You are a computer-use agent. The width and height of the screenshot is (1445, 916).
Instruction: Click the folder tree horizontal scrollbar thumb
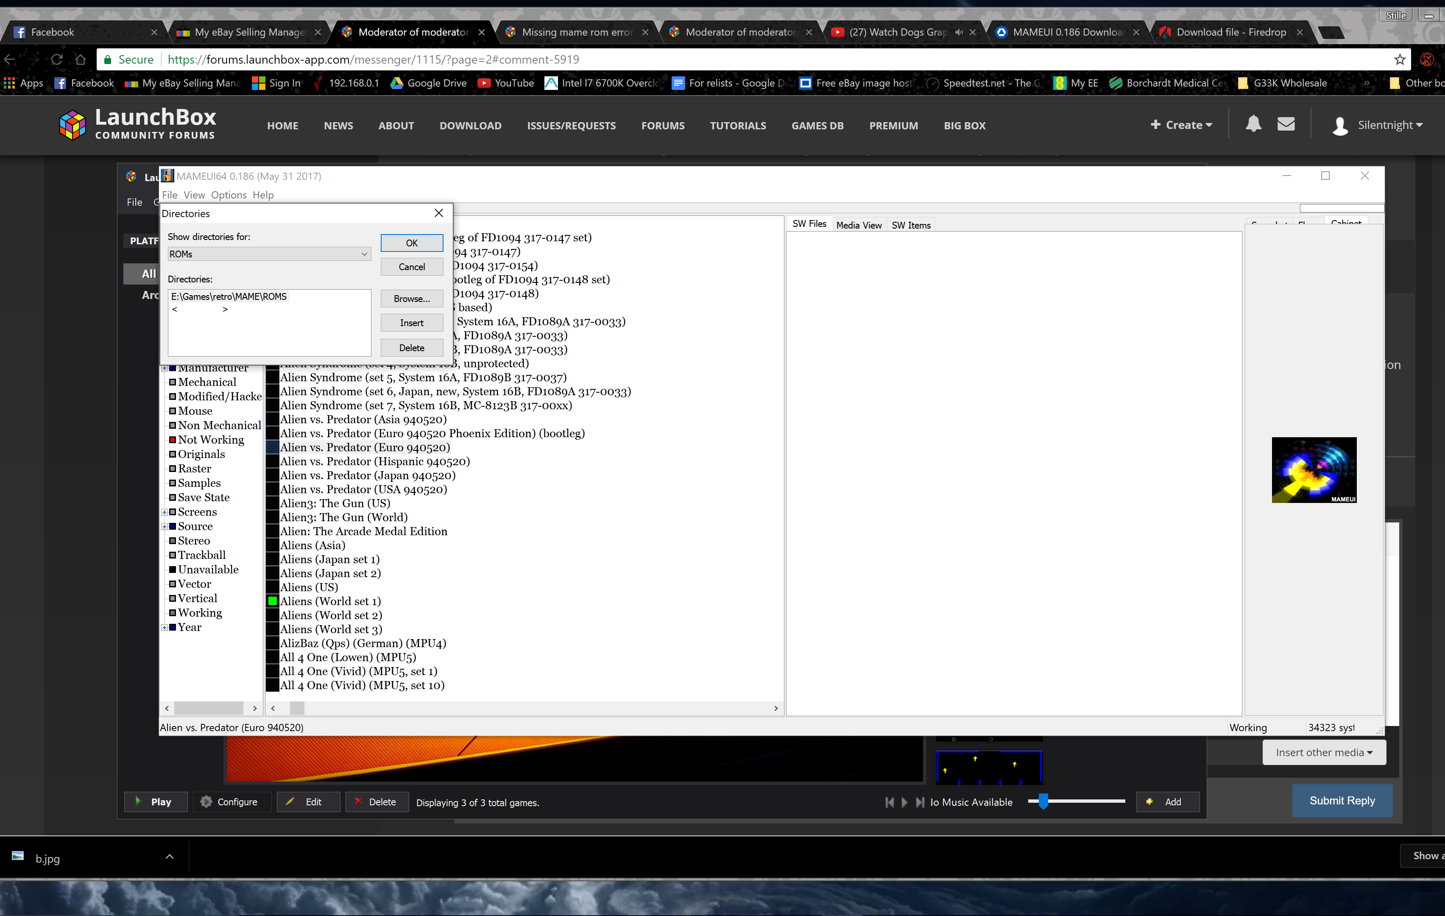click(208, 708)
